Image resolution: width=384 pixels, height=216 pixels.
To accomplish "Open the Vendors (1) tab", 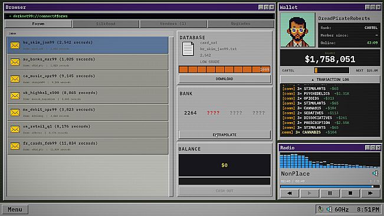I will tap(173, 24).
